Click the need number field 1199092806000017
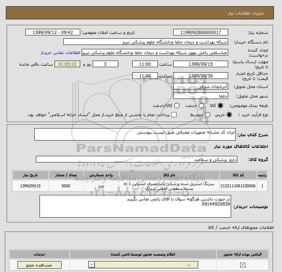Viewport: 282px width, 272px height. coord(201,32)
